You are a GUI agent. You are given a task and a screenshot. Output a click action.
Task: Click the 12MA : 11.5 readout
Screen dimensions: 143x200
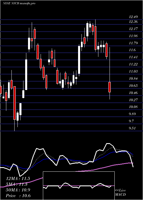click(x=18, y=179)
